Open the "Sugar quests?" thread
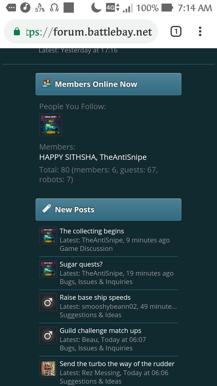217x386 pixels. [x=81, y=264]
